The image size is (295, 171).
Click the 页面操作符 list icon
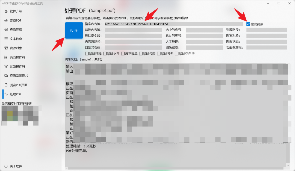[6, 57]
